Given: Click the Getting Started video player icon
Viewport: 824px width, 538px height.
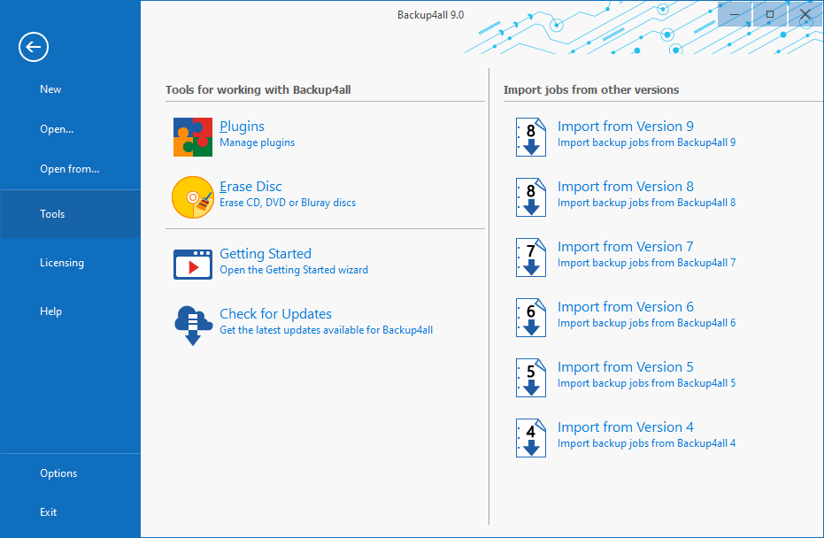Looking at the screenshot, I should click(x=193, y=265).
